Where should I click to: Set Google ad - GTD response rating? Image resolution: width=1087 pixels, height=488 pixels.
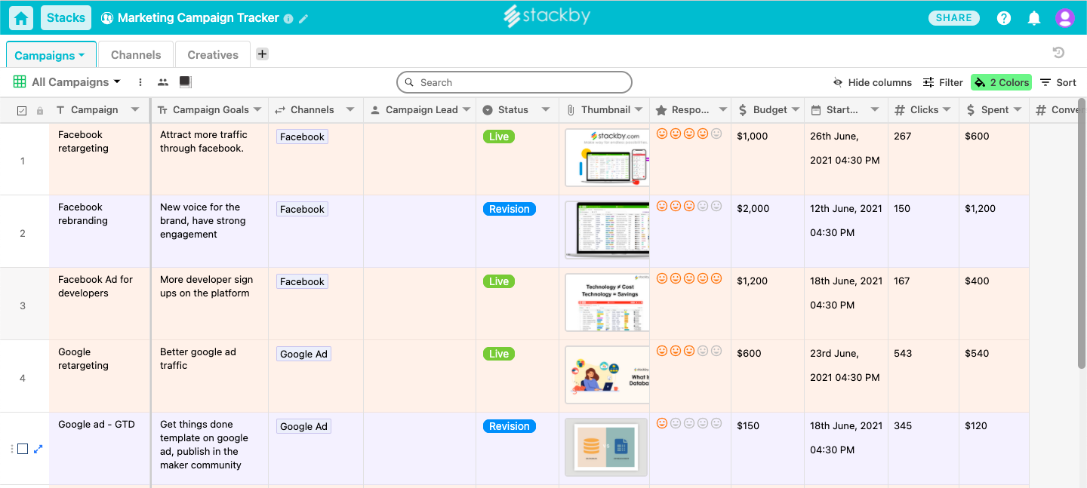click(689, 423)
